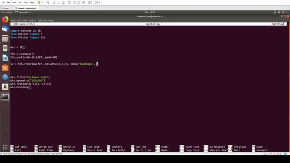This screenshot has width=290, height=163.
Task: Click the win.mainloop() line
Action: tap(21, 87)
